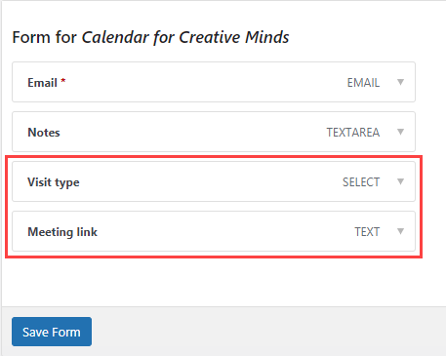The height and width of the screenshot is (356, 446).
Task: Expand the Email field arrow
Action: click(x=400, y=82)
